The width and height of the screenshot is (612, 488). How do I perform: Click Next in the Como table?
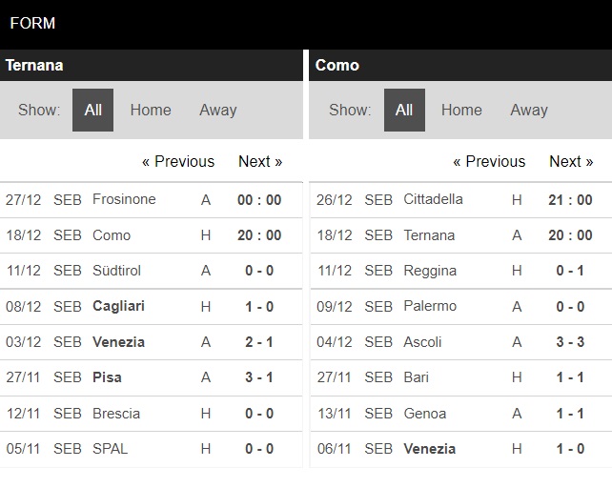click(571, 161)
